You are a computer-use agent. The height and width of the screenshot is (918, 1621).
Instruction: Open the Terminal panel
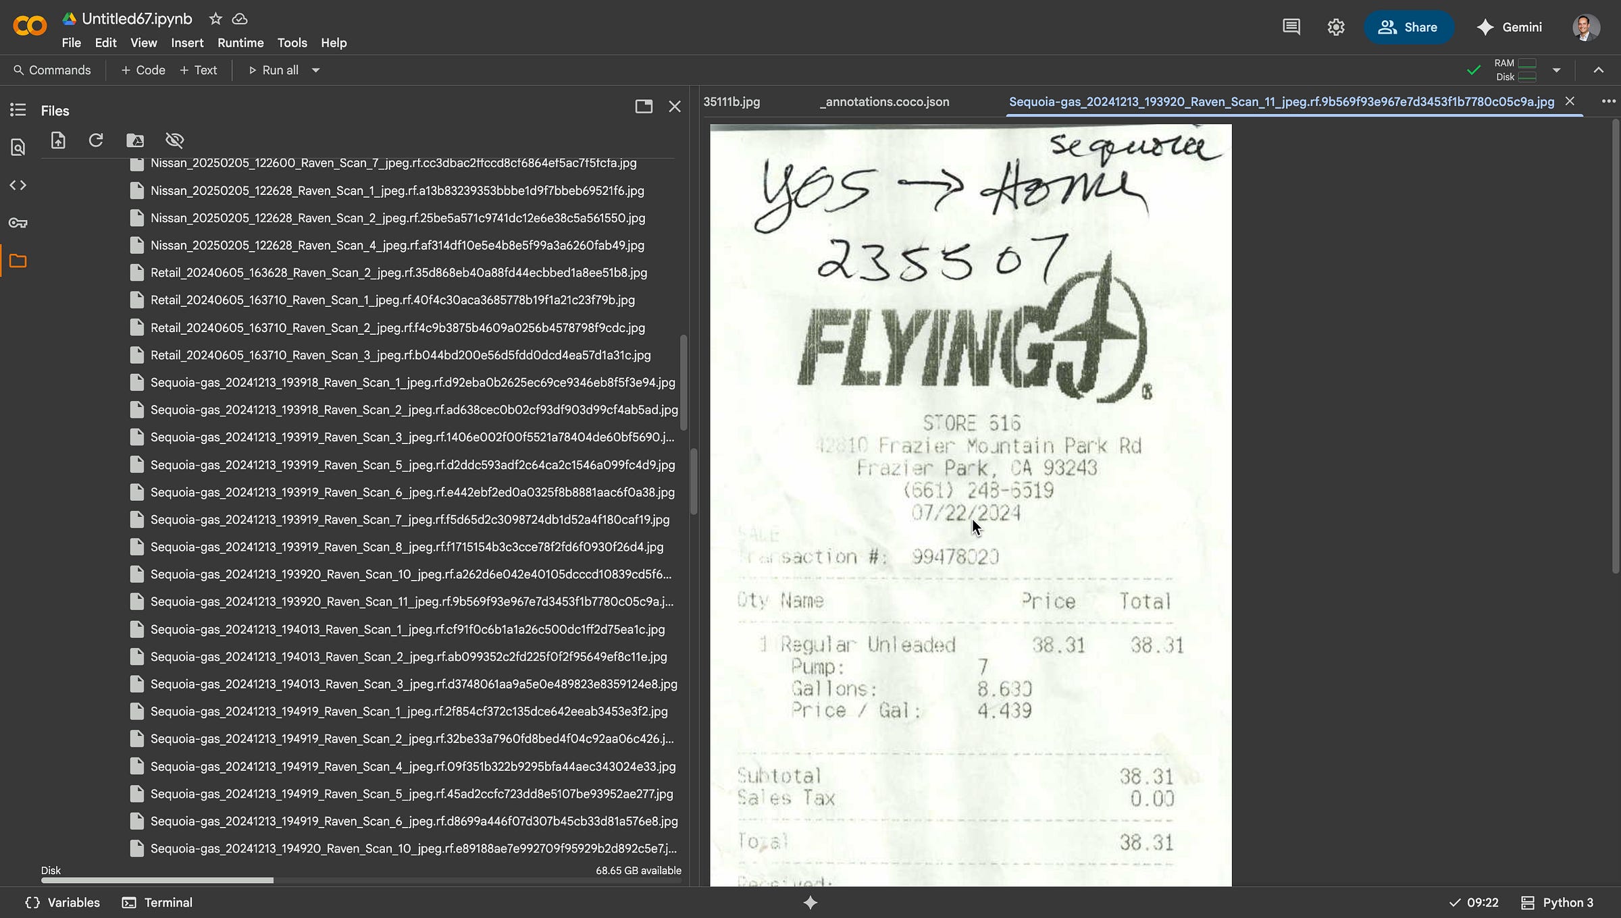(x=157, y=902)
